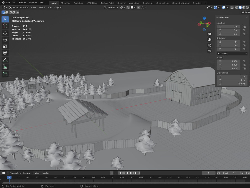
Task: Jump to timeline start frame
Action: point(120,173)
